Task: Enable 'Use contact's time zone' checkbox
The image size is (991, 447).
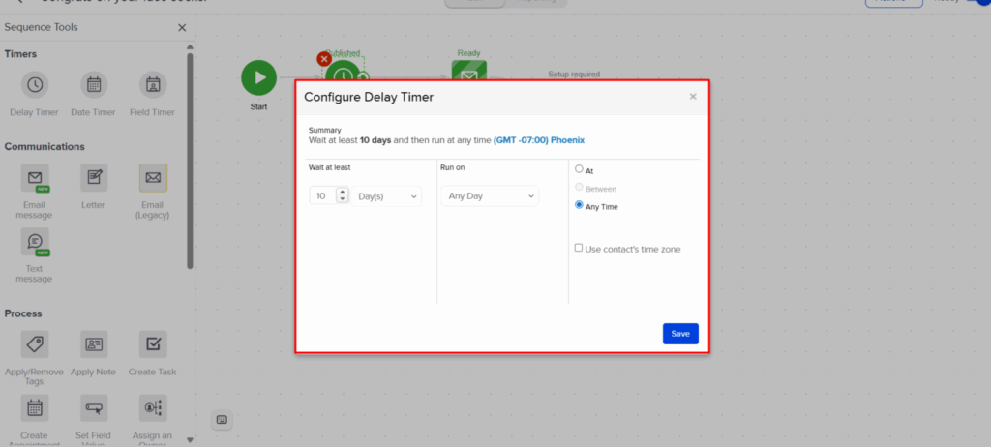Action: pos(579,248)
